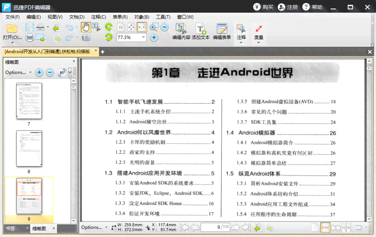Screen dimensions: 376x237
Task: Select the marquee zoom tool
Action: [154, 27]
